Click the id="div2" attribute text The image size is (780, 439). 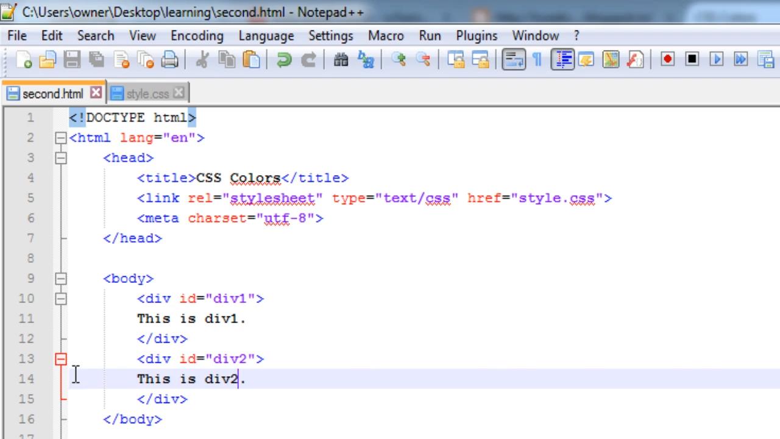(217, 359)
